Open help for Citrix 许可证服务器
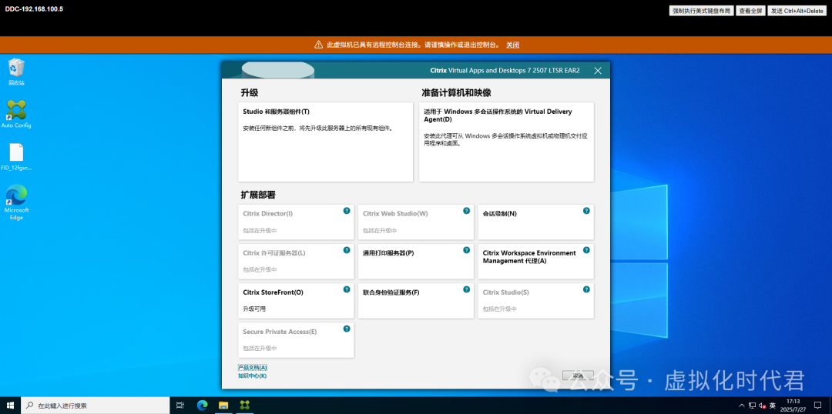Image resolution: width=832 pixels, height=414 pixels. point(347,249)
